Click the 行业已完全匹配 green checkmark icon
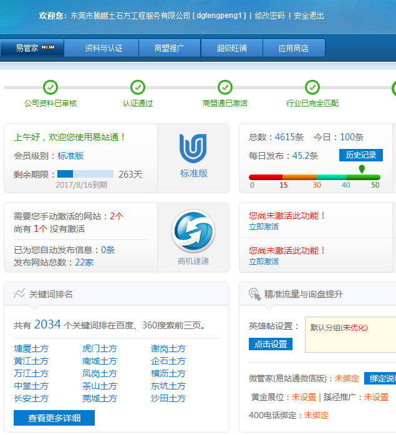Image resolution: width=396 pixels, height=435 pixels. [312, 87]
